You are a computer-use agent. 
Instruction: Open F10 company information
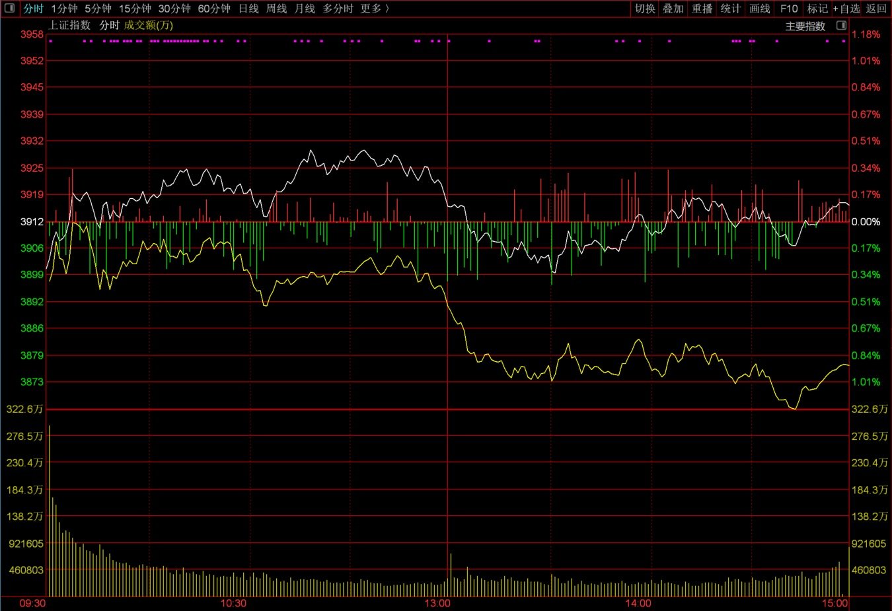pos(789,9)
